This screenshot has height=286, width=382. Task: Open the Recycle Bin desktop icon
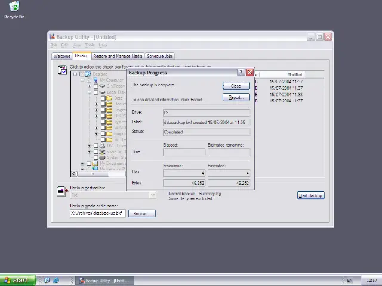(x=14, y=7)
